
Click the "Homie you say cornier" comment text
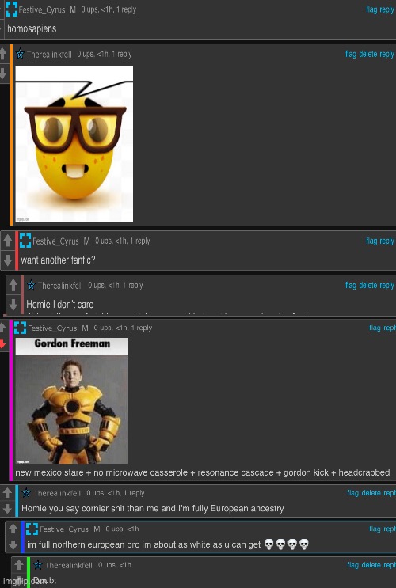point(153,509)
